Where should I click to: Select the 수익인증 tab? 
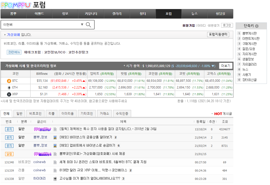point(122,114)
